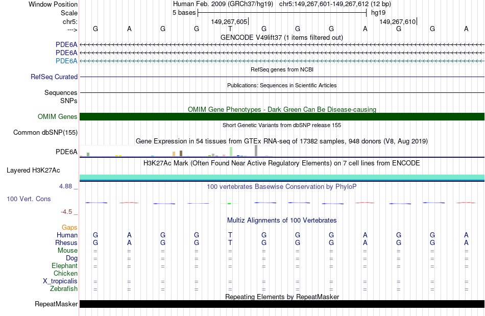Open the "H3K27Ac Mark" ENCODE track title

[282, 163]
